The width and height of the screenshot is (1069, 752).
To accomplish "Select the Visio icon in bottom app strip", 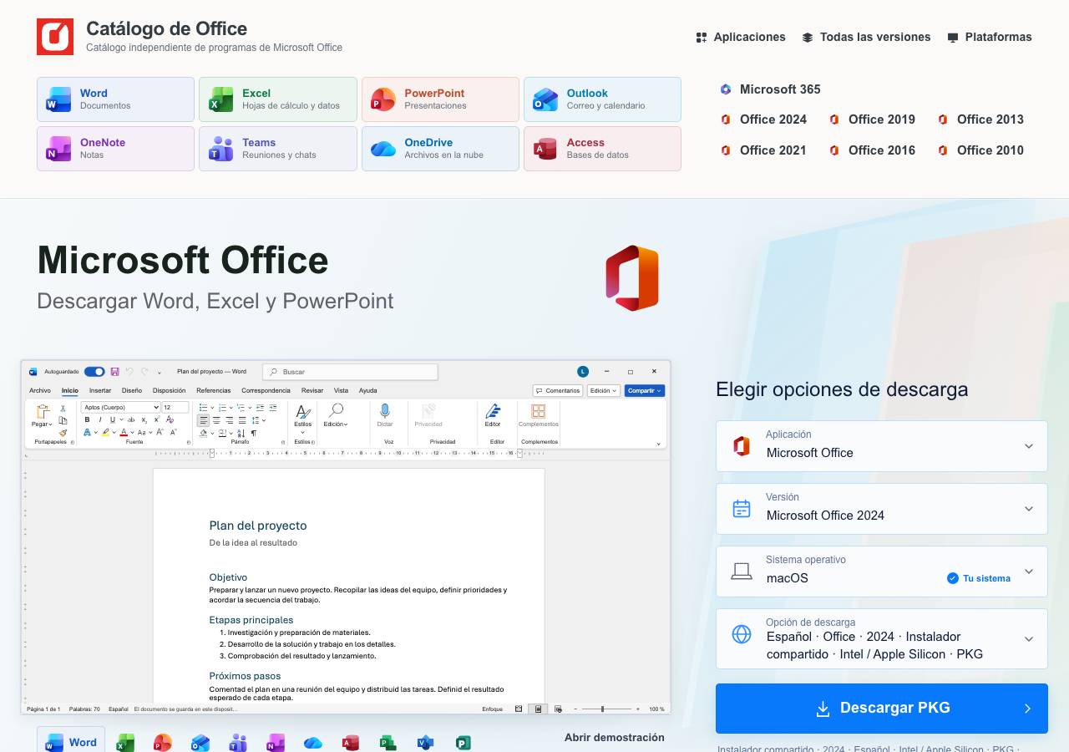I will point(426,743).
